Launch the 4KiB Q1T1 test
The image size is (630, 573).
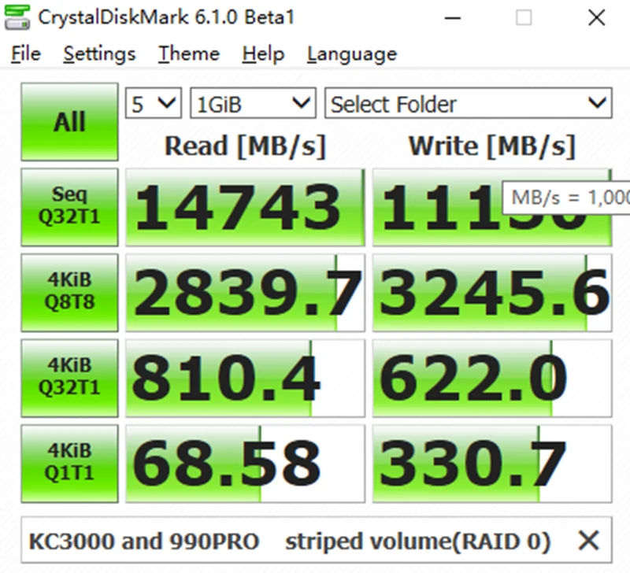click(x=69, y=462)
